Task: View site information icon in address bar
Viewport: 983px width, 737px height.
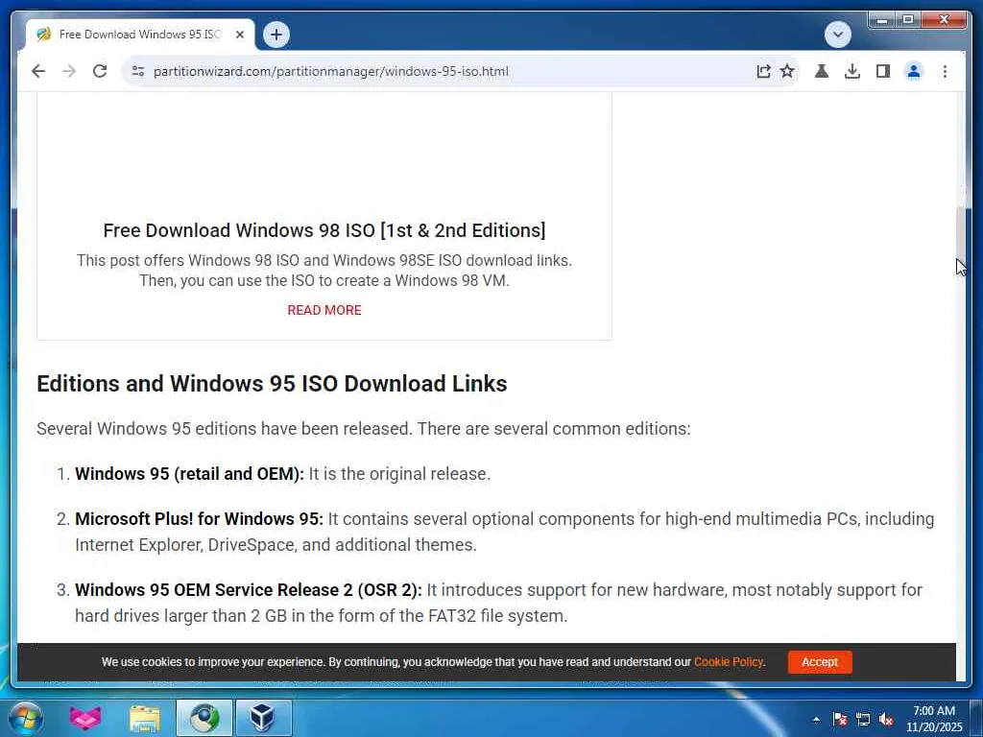Action: click(x=138, y=71)
